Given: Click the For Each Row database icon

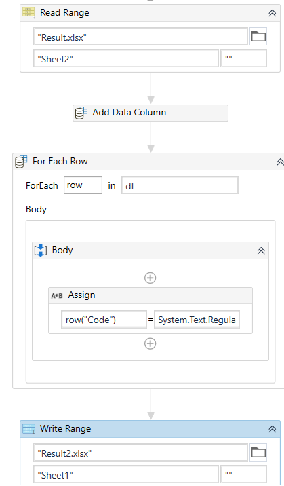Looking at the screenshot, I should (x=21, y=162).
